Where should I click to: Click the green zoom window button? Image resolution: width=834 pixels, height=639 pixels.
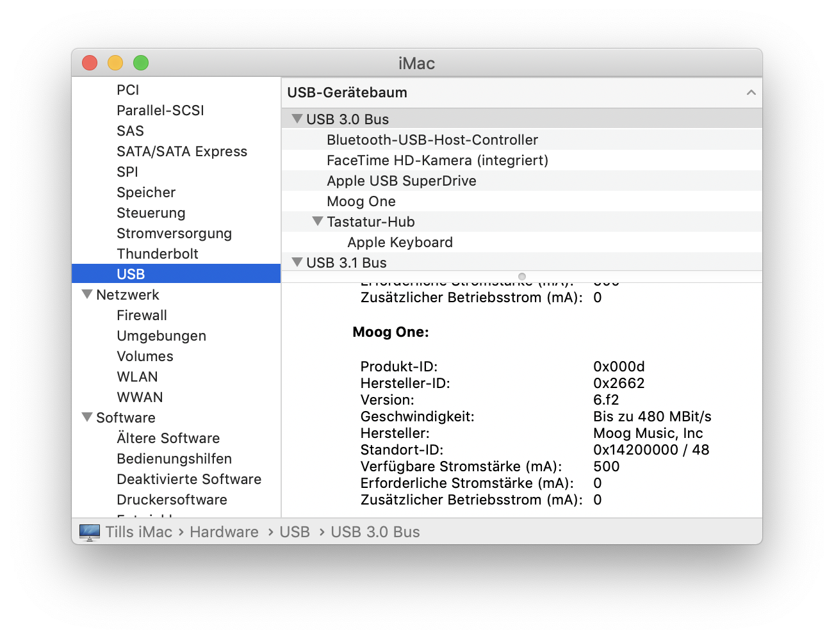(141, 63)
